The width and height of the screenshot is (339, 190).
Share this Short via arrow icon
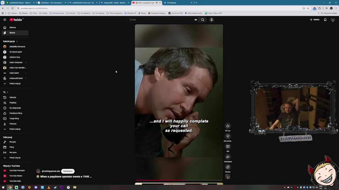(228, 157)
